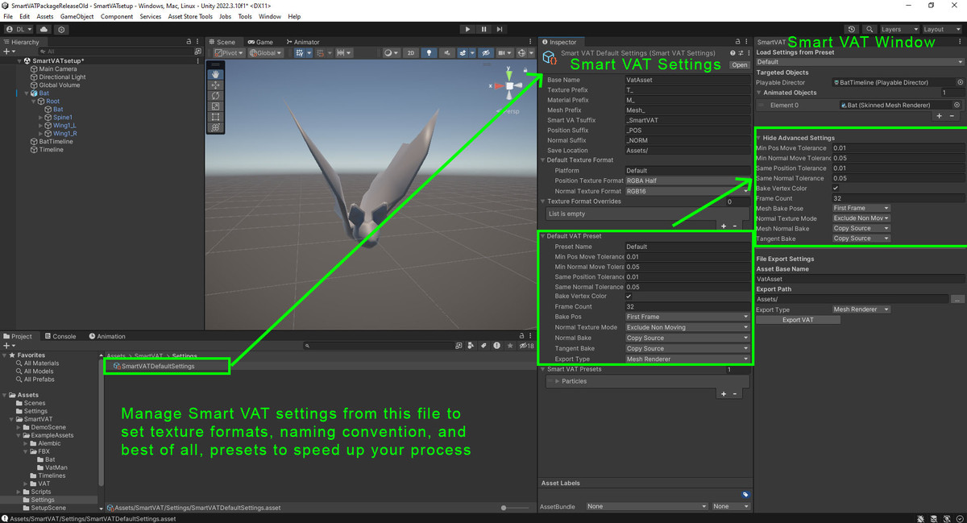Toggle scene lighting with the lightbulb icon
This screenshot has width=967, height=523.
pos(430,53)
